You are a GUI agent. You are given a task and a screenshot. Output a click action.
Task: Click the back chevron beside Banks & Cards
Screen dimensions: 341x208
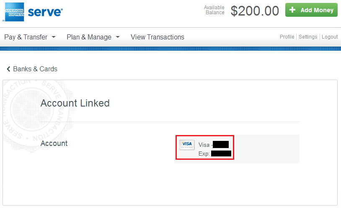tap(8, 69)
